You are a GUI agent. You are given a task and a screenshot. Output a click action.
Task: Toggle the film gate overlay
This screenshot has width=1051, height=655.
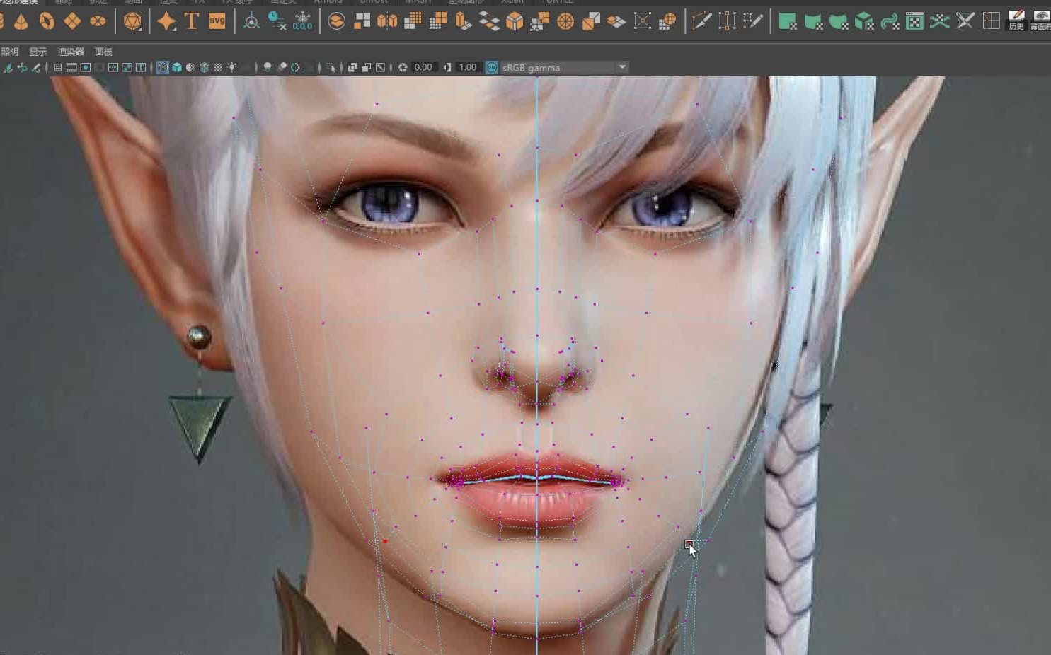click(x=71, y=68)
